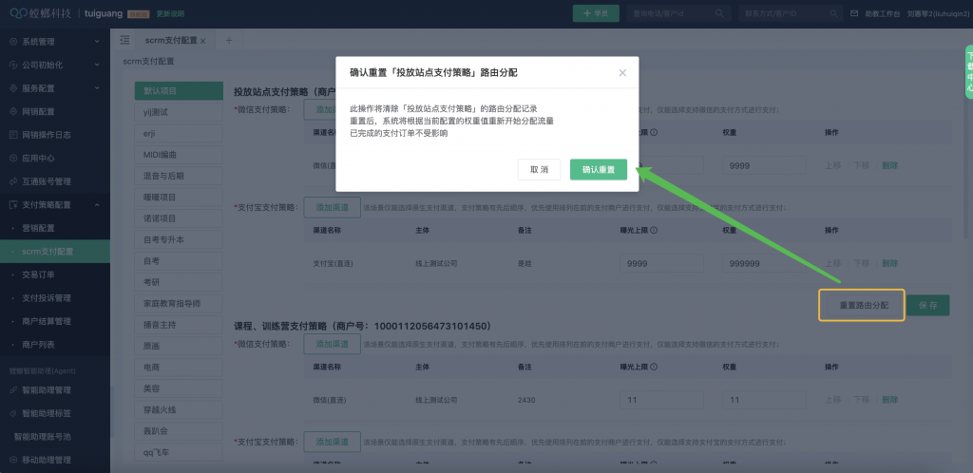
Task: Click 取消 to cancel the dialog
Action: pos(539,169)
